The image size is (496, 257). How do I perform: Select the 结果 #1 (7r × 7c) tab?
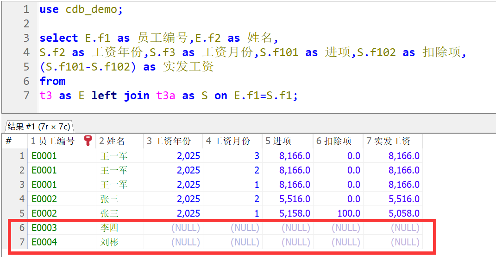(38, 126)
